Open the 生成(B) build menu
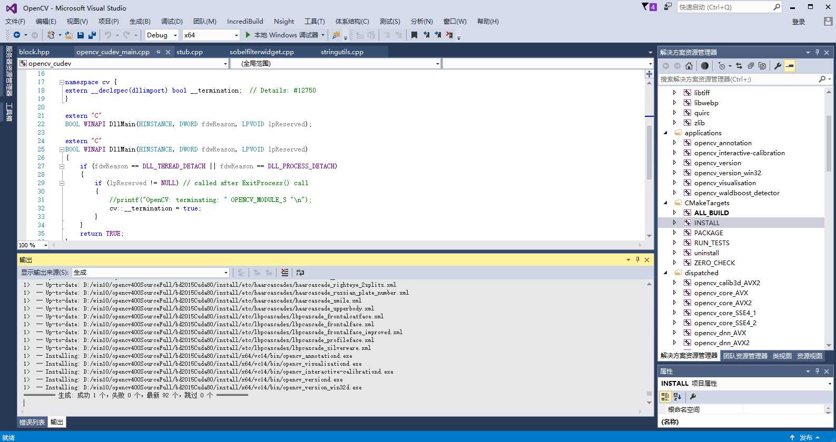Screen dimensions: 836x442 (140, 21)
